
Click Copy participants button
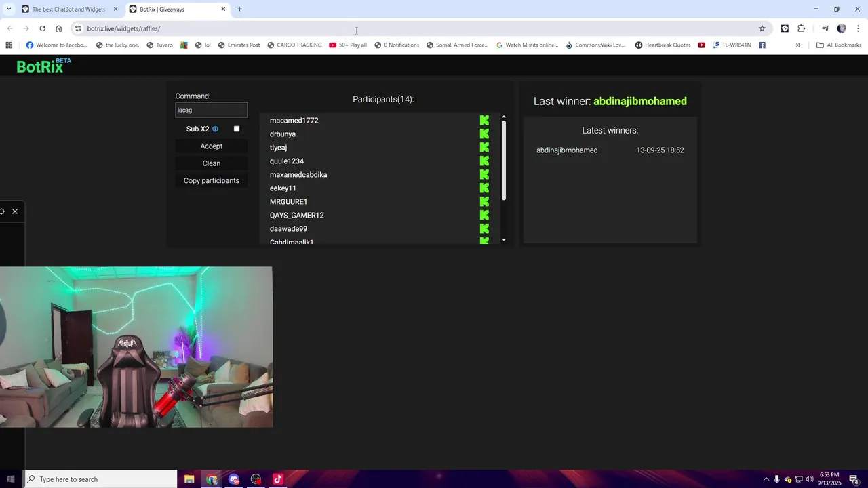point(212,181)
